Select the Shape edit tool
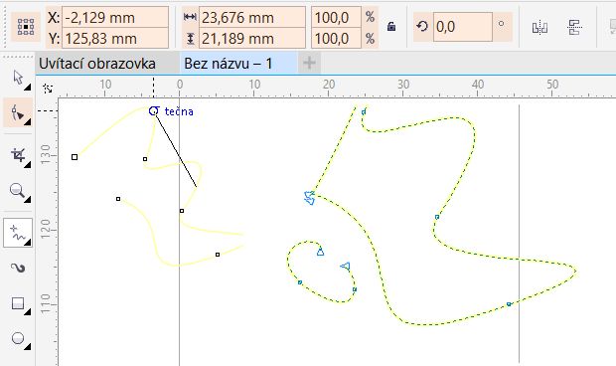The width and height of the screenshot is (616, 366). 18,112
